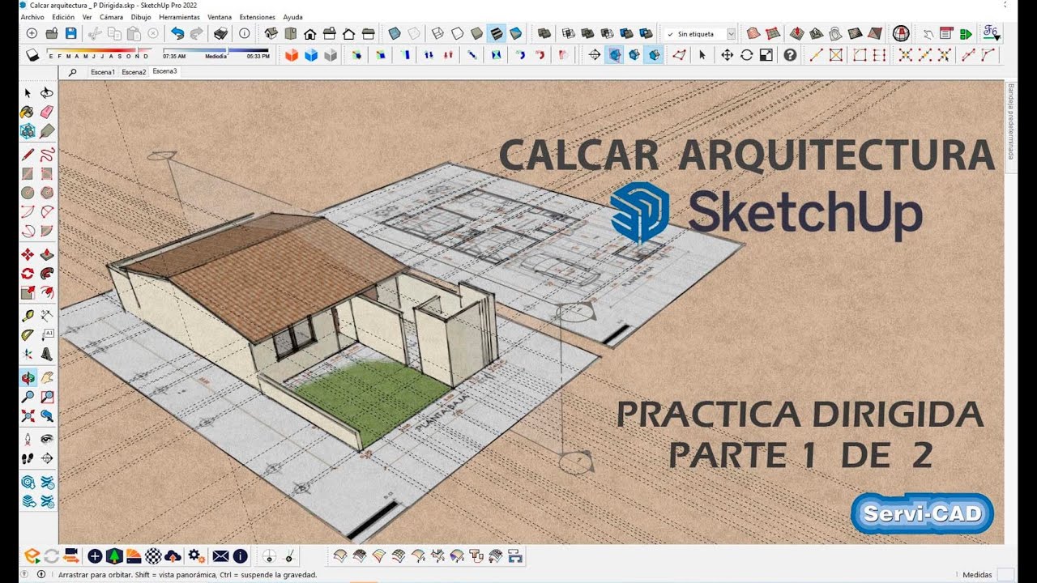
Task: Toggle X-ray face style
Action: tap(395, 33)
